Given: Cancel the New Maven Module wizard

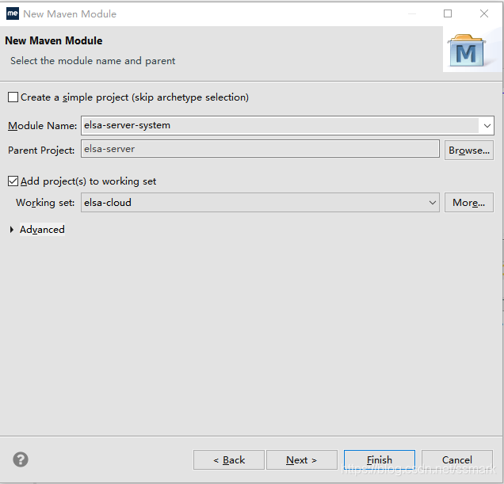Looking at the screenshot, I should (457, 460).
